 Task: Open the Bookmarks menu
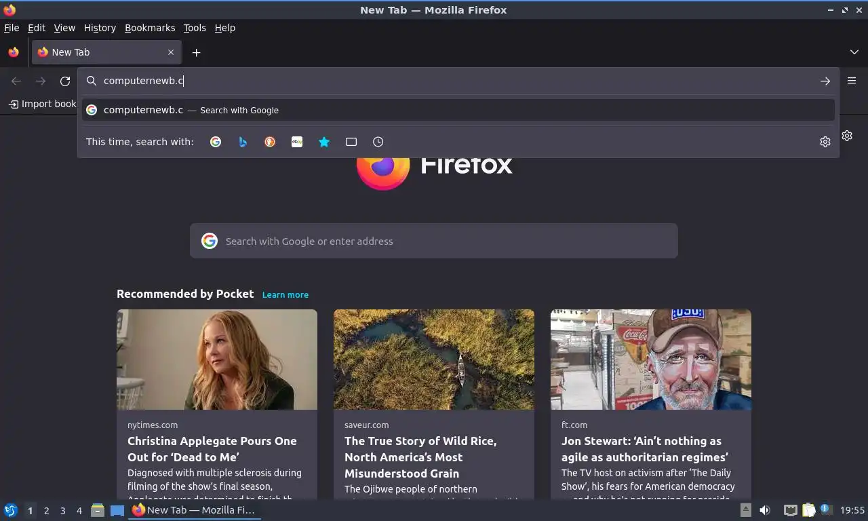click(x=150, y=28)
